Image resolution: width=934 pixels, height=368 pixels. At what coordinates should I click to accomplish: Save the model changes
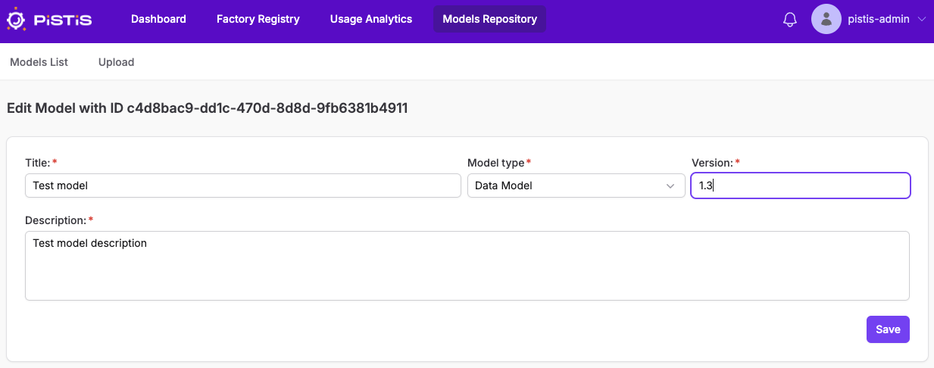coord(888,329)
